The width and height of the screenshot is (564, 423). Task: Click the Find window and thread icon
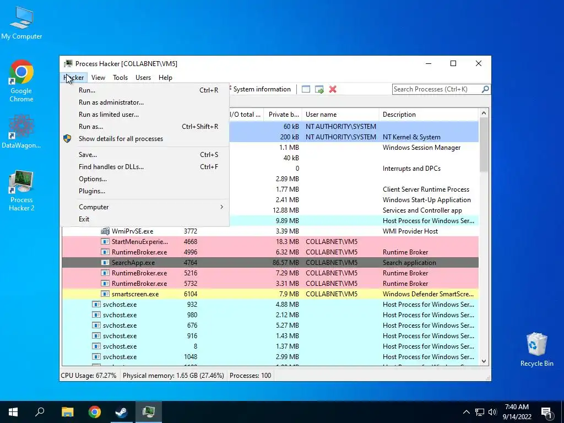pos(319,89)
